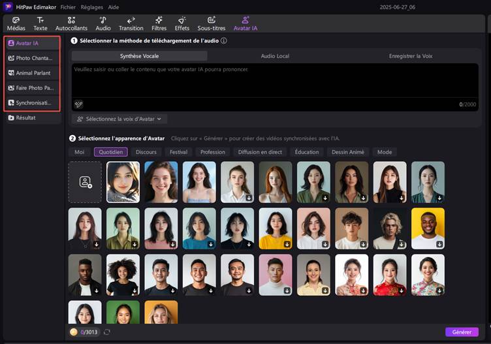
Task: Select Photo Chanta... in the sidebar
Action: (32, 58)
